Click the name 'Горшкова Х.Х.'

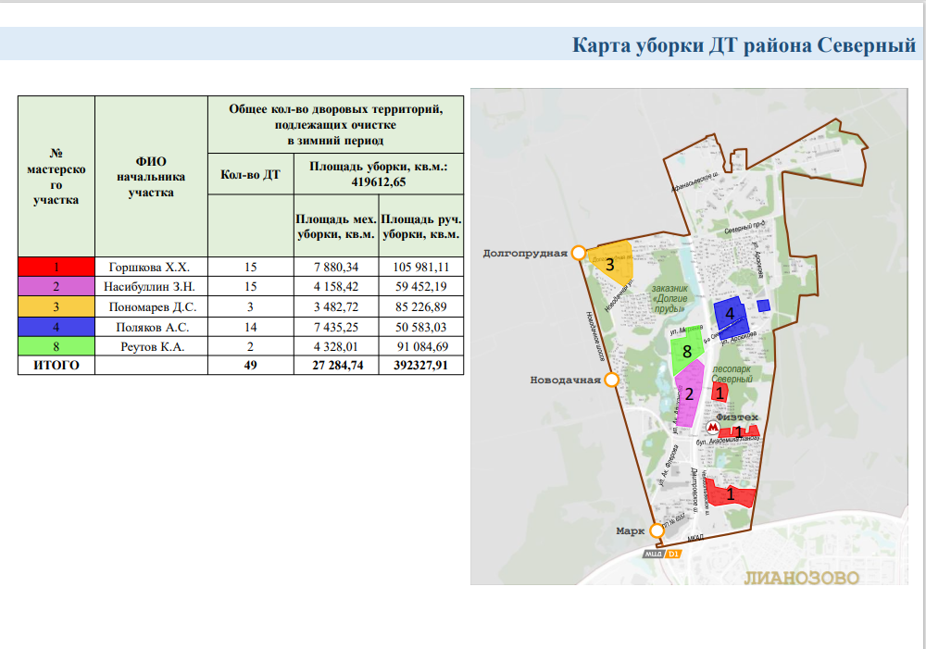(149, 267)
